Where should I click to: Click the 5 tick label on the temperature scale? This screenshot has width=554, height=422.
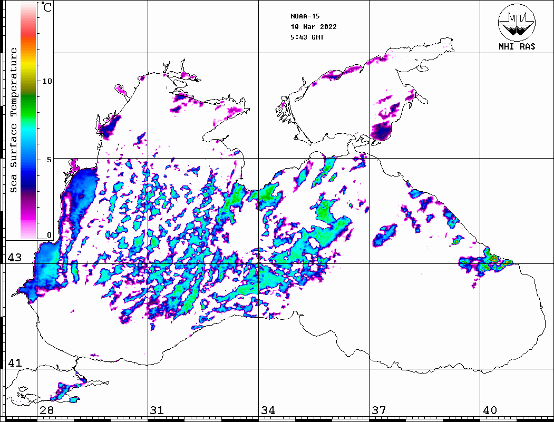tap(50, 160)
